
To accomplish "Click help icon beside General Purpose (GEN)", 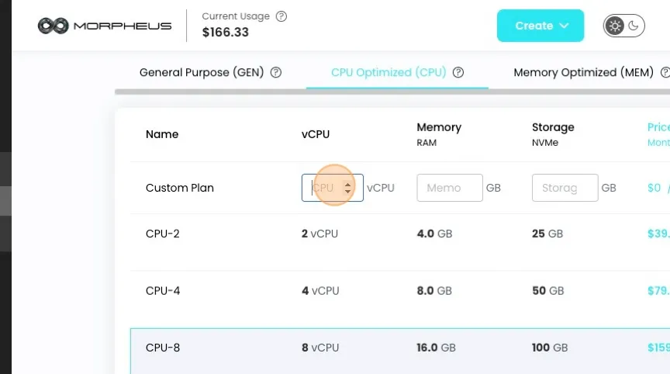I will [276, 72].
